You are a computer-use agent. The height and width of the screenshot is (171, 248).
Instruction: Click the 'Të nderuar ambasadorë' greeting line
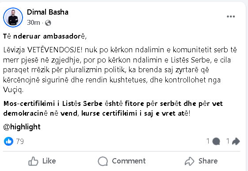pos(45,36)
